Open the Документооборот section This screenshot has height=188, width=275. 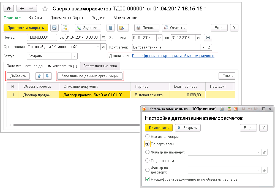67,18
